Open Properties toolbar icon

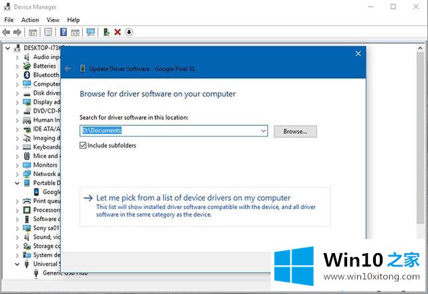48,32
